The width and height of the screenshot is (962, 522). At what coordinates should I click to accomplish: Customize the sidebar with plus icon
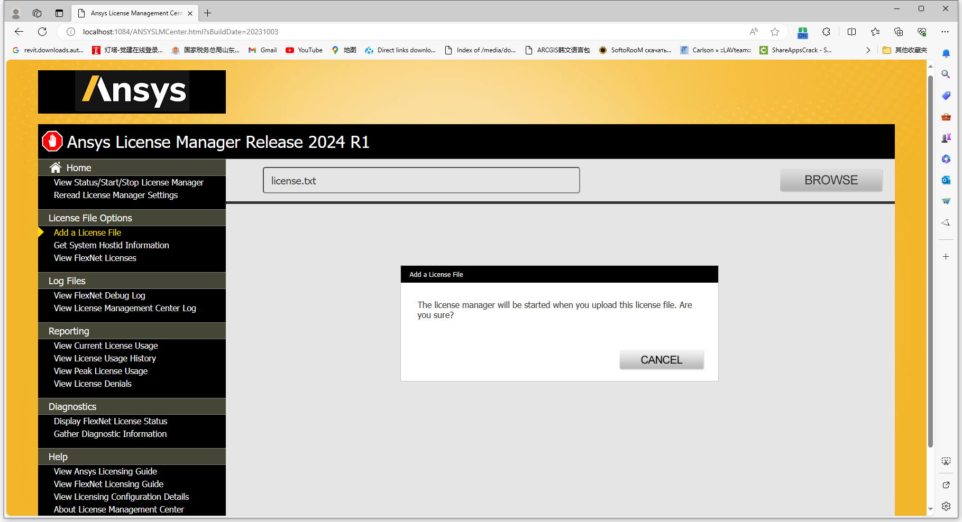click(x=946, y=256)
